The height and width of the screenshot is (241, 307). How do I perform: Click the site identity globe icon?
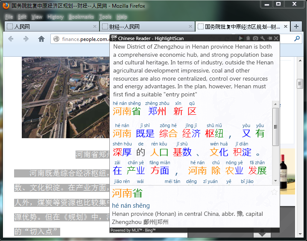56,39
